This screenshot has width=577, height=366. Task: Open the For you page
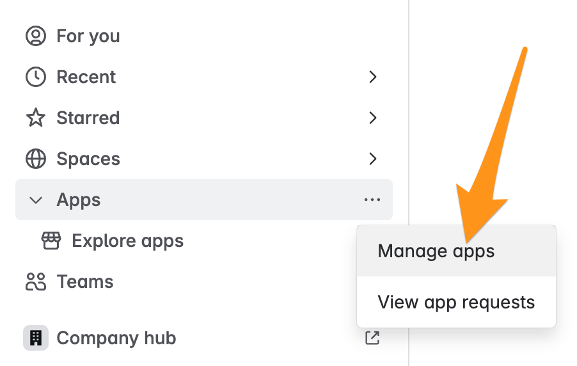pos(88,36)
